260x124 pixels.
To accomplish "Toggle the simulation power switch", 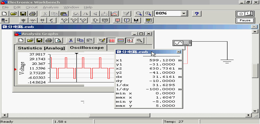I will coord(245,14).
